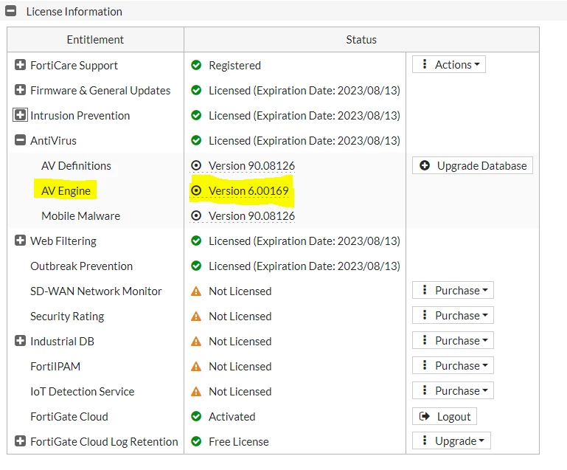Click the Upgrade Database button
567x470 pixels.
pos(473,165)
